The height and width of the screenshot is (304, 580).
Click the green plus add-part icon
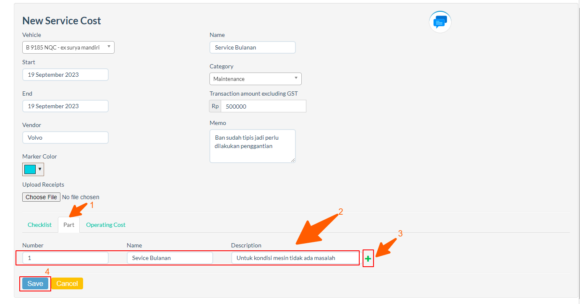(x=368, y=259)
